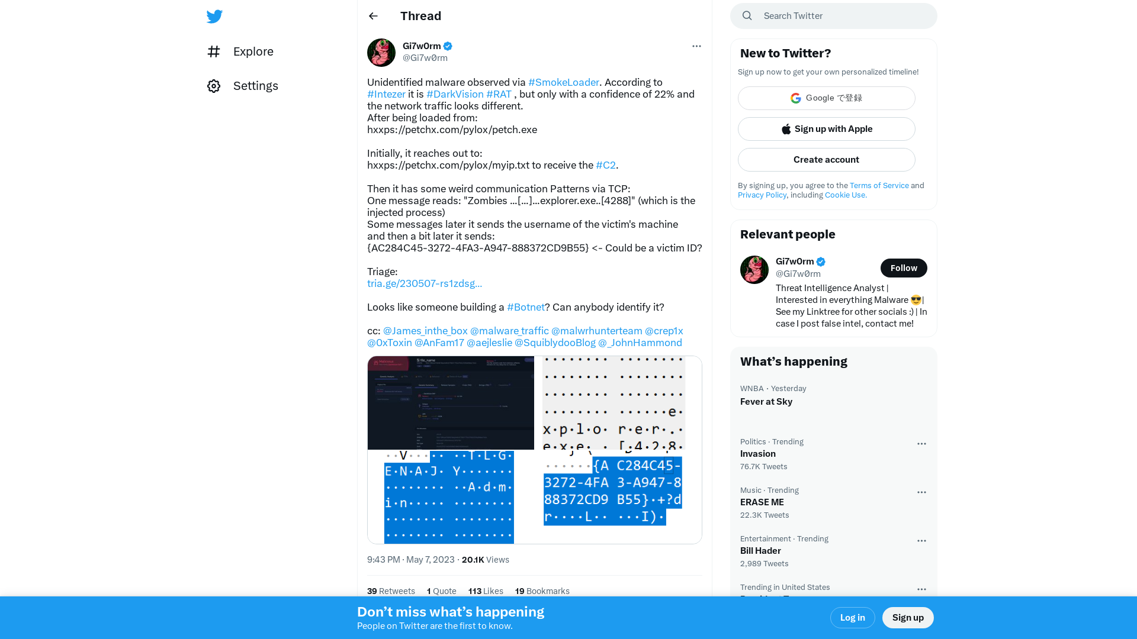Click the Log in button
1137x639 pixels.
tap(852, 617)
